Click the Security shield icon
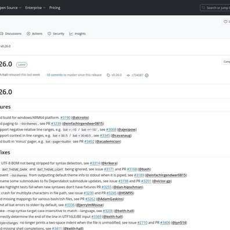This screenshot has height=230, width=230. tap(49, 34)
